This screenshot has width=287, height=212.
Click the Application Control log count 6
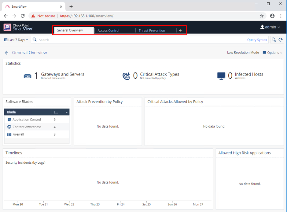tap(54, 120)
